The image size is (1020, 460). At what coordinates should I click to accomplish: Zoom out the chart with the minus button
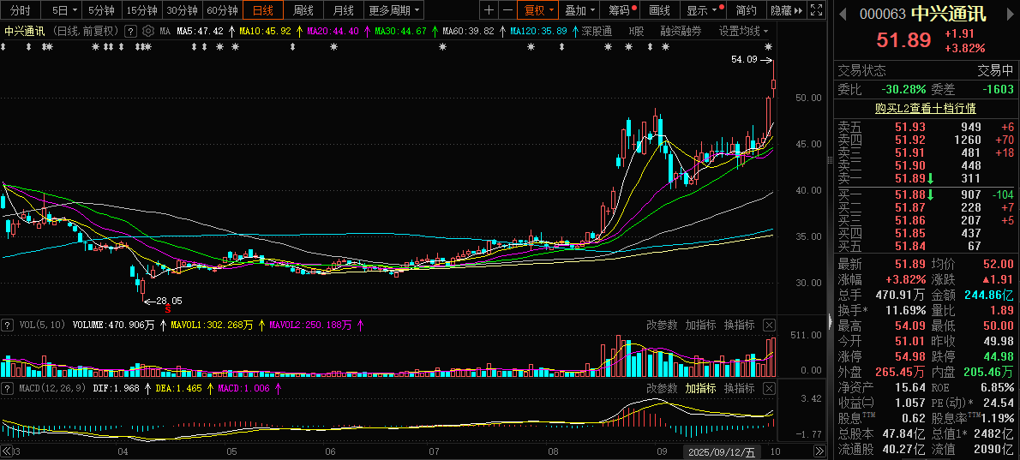(507, 9)
